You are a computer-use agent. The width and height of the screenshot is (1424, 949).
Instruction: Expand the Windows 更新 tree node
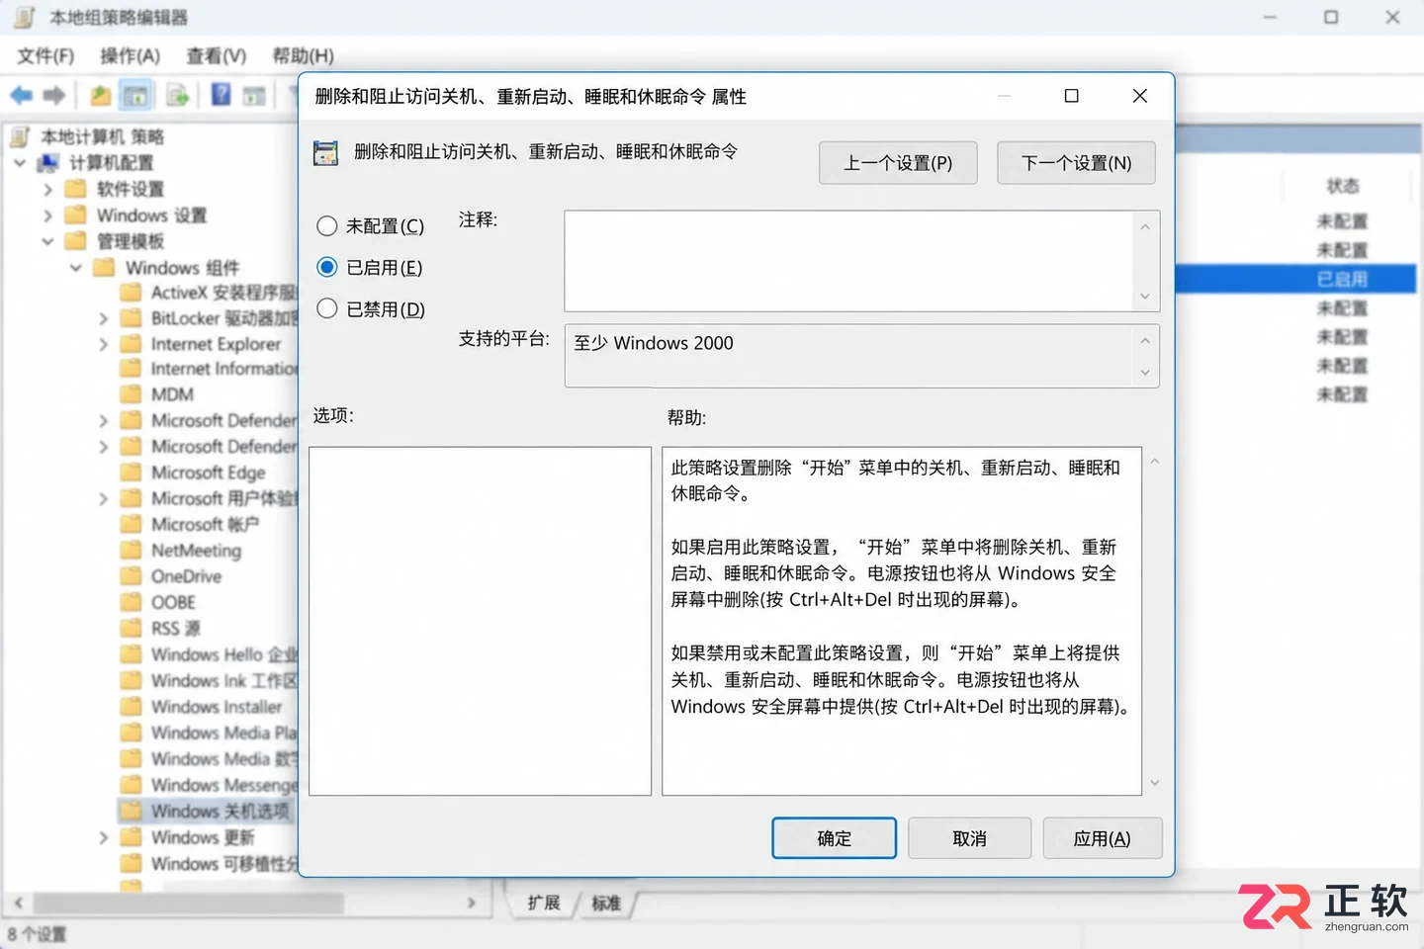[x=103, y=837]
